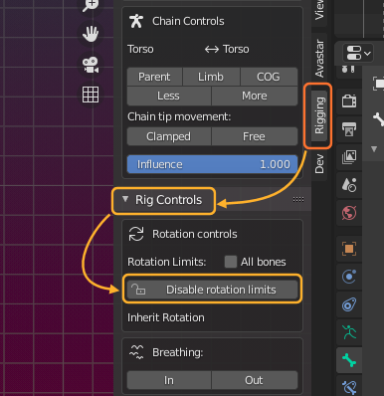This screenshot has width=384, height=396.
Task: Open the Output properties printer icon
Action: (349, 128)
